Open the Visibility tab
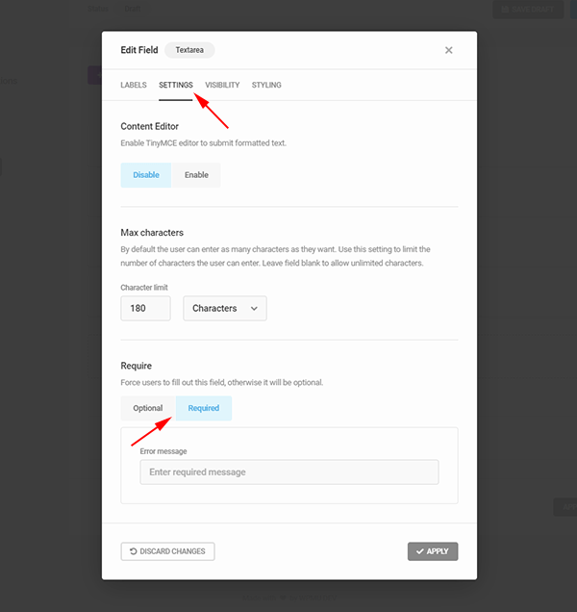 (222, 86)
